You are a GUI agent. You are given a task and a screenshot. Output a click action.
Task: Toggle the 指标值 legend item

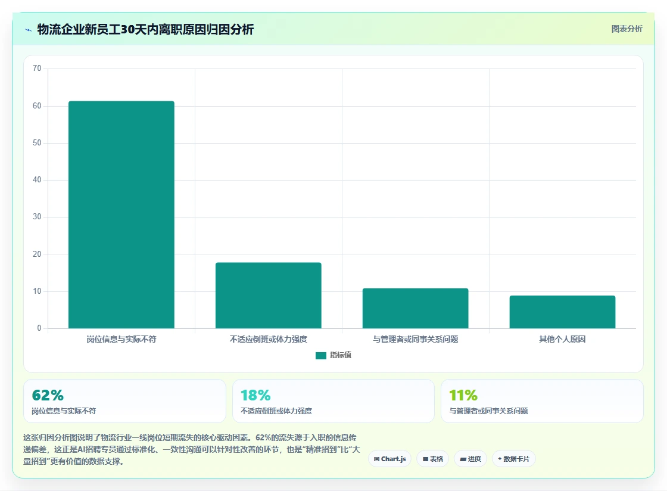(x=333, y=355)
